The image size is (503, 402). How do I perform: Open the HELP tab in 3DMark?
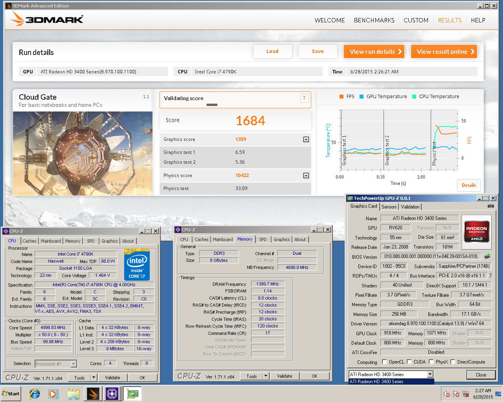point(478,20)
